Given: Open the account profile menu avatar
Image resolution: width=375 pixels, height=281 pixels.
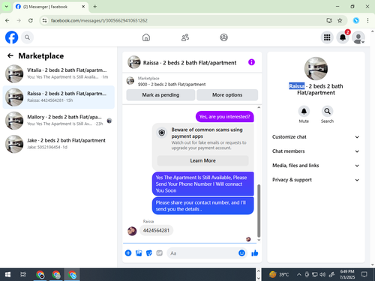Looking at the screenshot, I should click(358, 37).
